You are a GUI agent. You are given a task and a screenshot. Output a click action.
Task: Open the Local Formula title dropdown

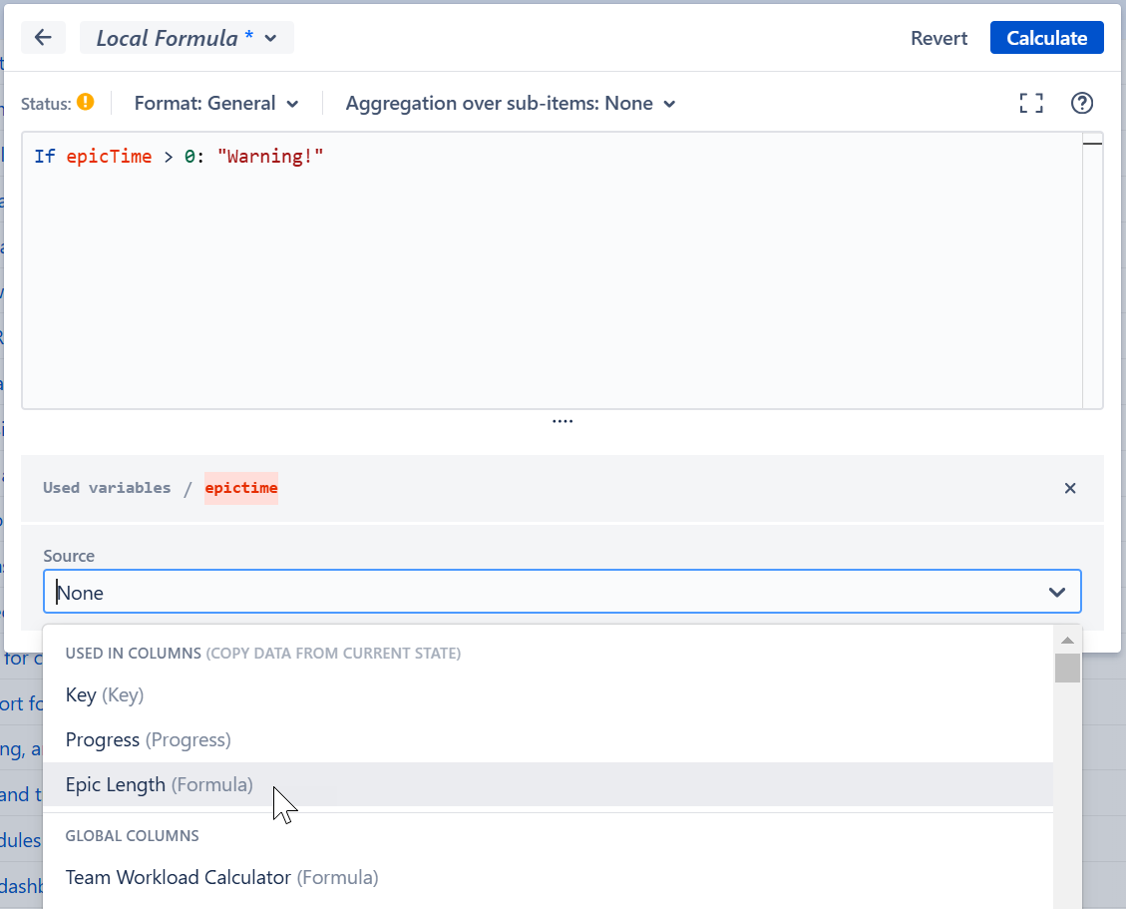point(187,38)
